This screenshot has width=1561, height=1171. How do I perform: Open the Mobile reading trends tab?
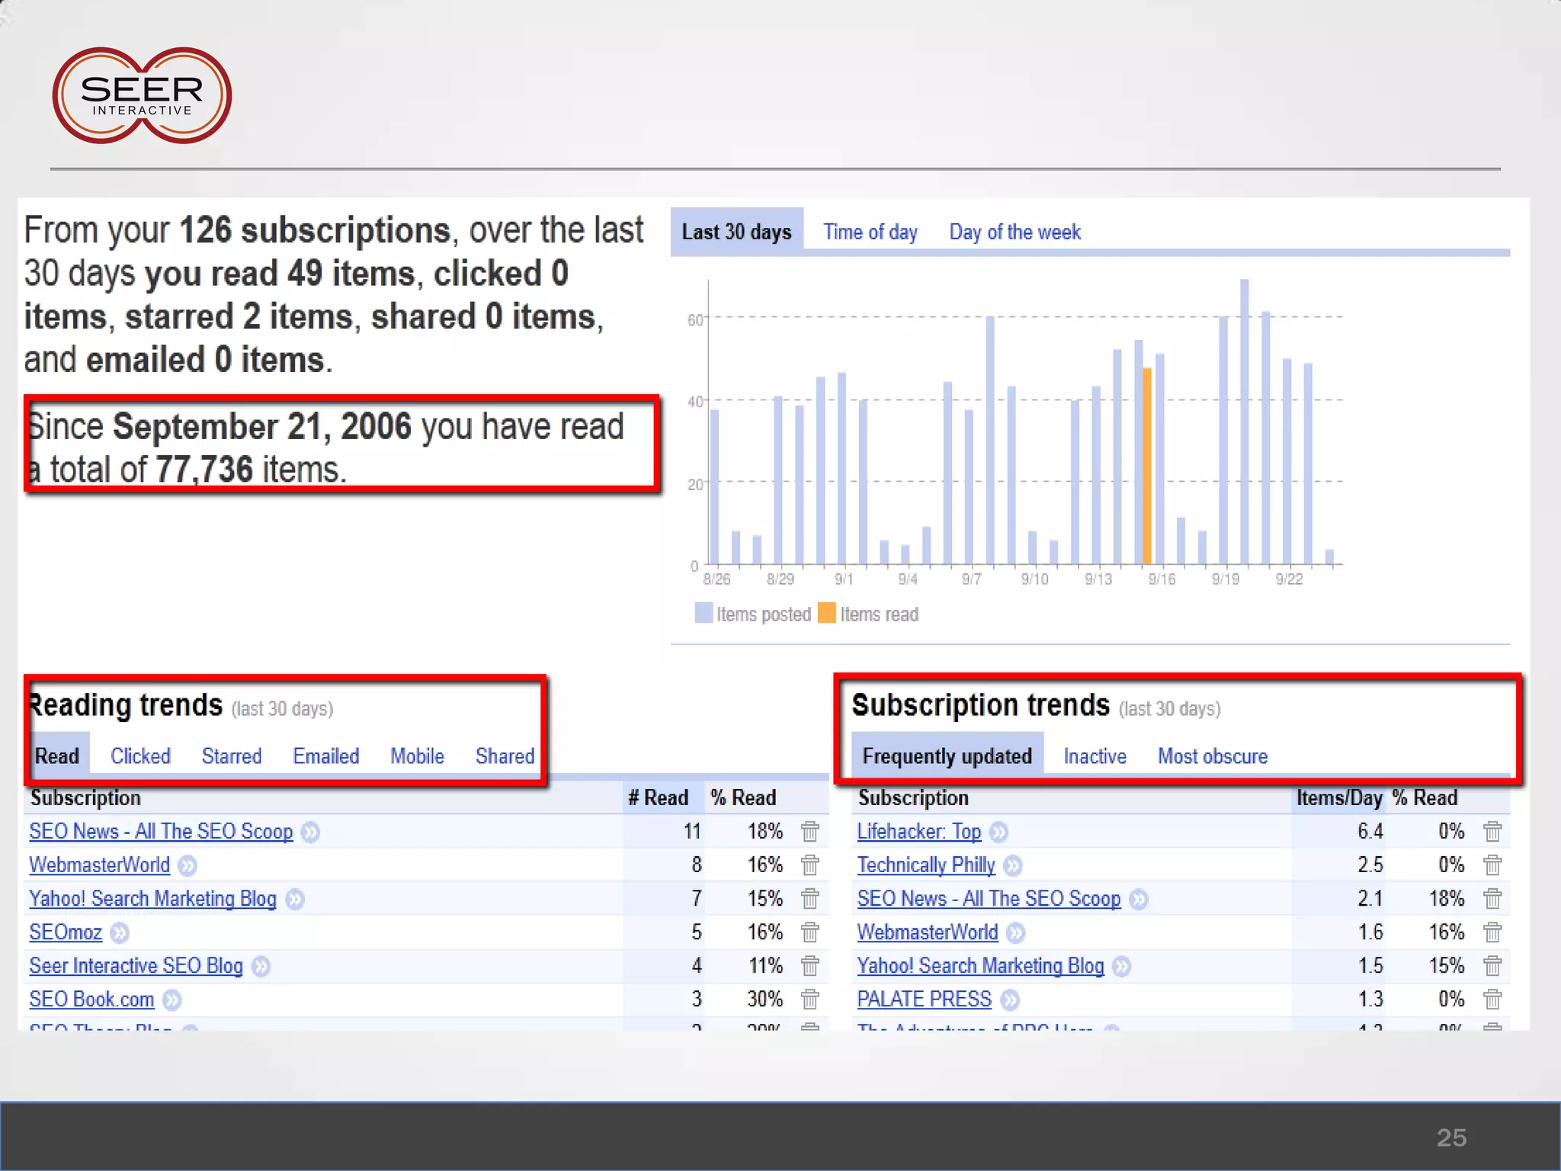[417, 756]
